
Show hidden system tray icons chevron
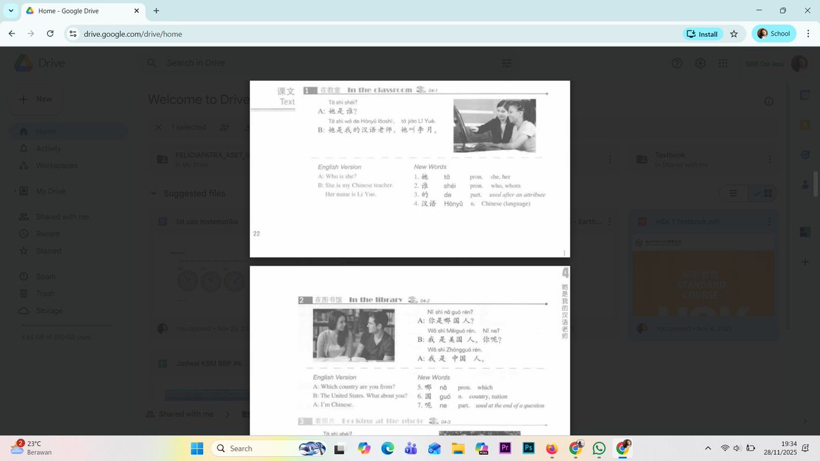708,448
